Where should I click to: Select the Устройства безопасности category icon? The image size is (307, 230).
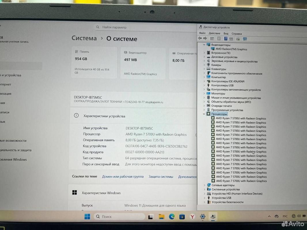(209, 202)
